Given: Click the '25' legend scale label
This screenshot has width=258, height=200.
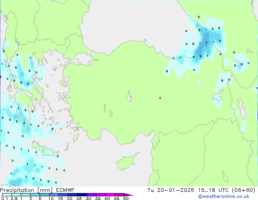Looking at the screenshot, I should 79,198.
